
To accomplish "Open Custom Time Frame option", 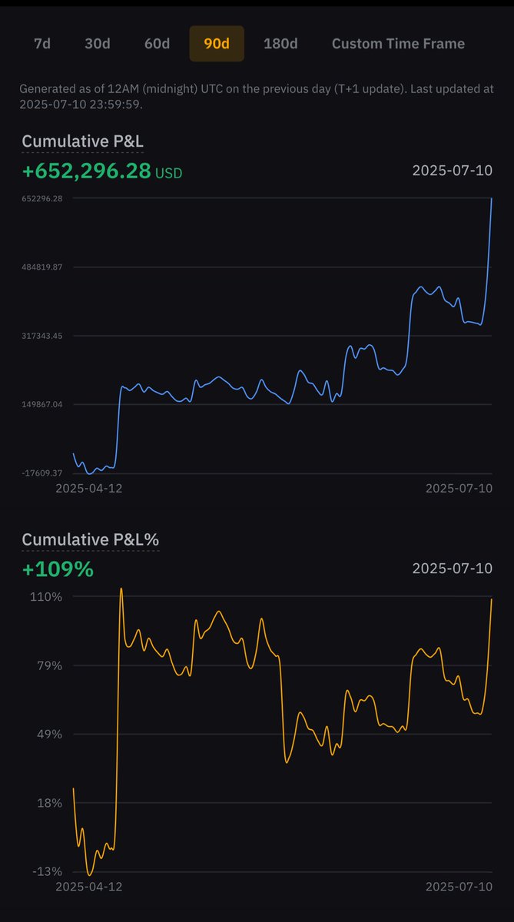I will pos(398,43).
